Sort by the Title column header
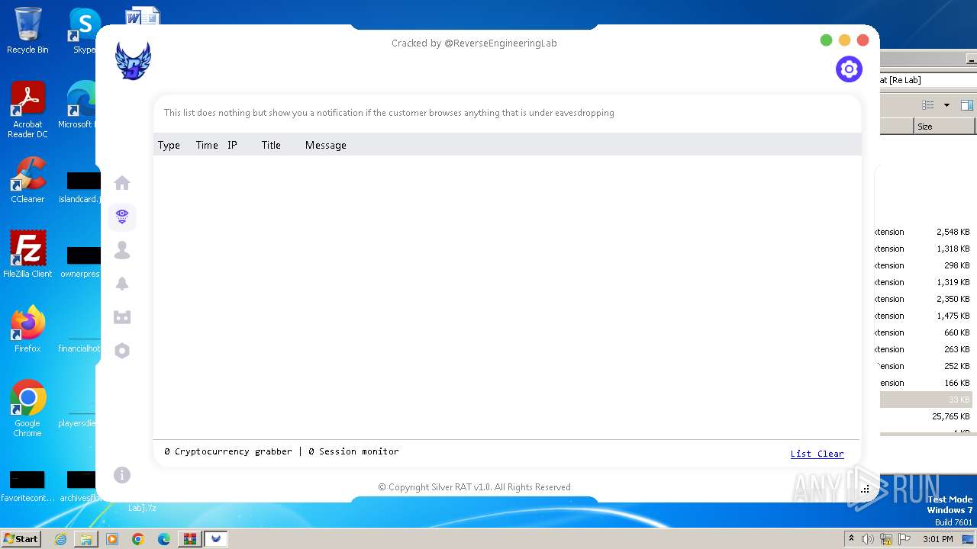977x549 pixels. pos(271,145)
